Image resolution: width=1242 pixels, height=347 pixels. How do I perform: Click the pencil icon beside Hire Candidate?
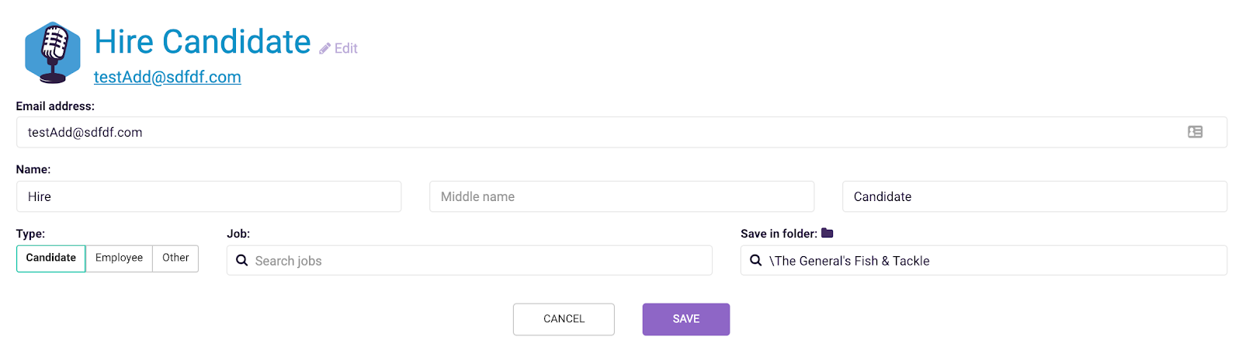(x=324, y=49)
